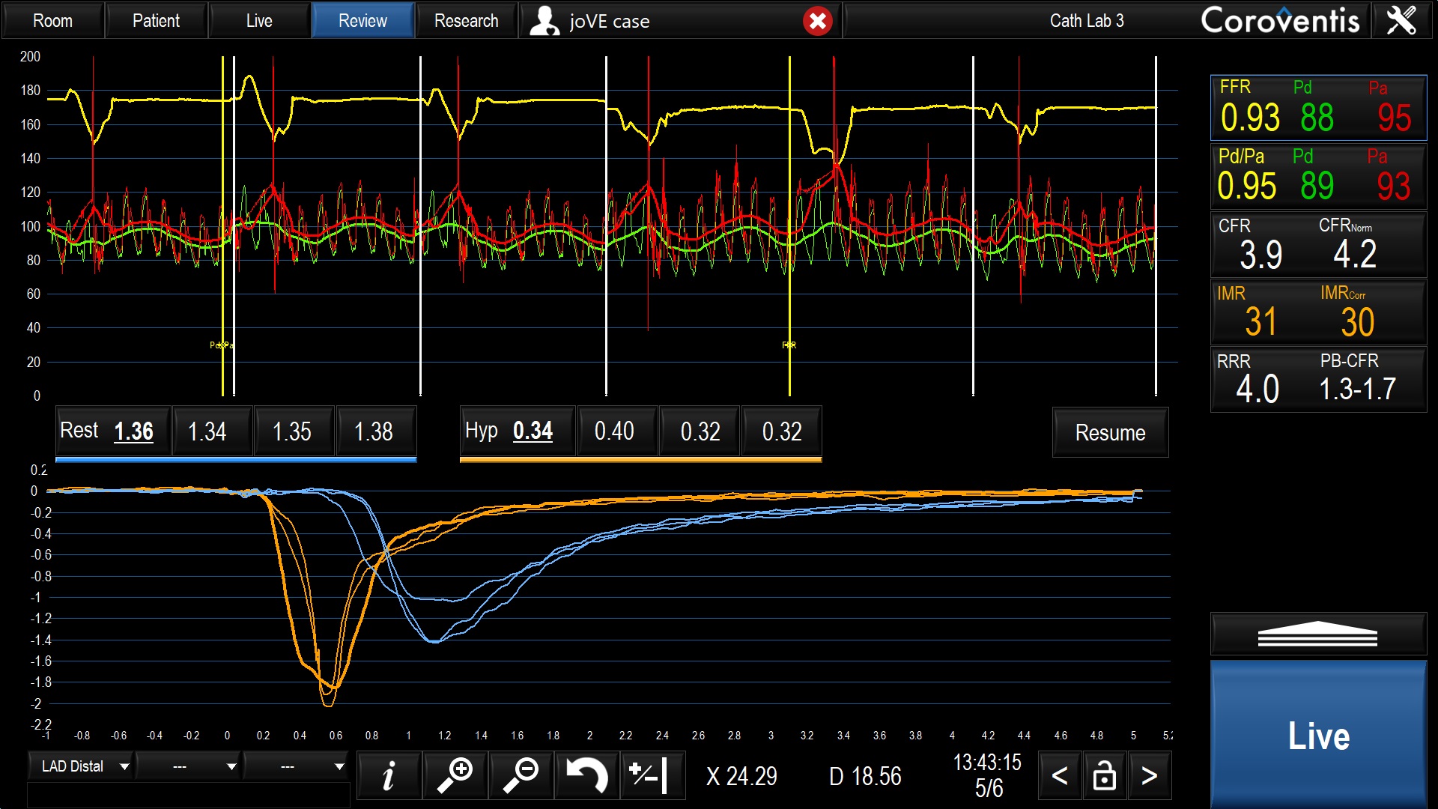Switch to the Patient tab
Image resolution: width=1438 pixels, height=809 pixels.
156,21
